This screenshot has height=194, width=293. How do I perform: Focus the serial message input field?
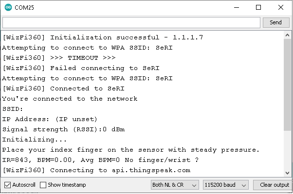pos(131,22)
